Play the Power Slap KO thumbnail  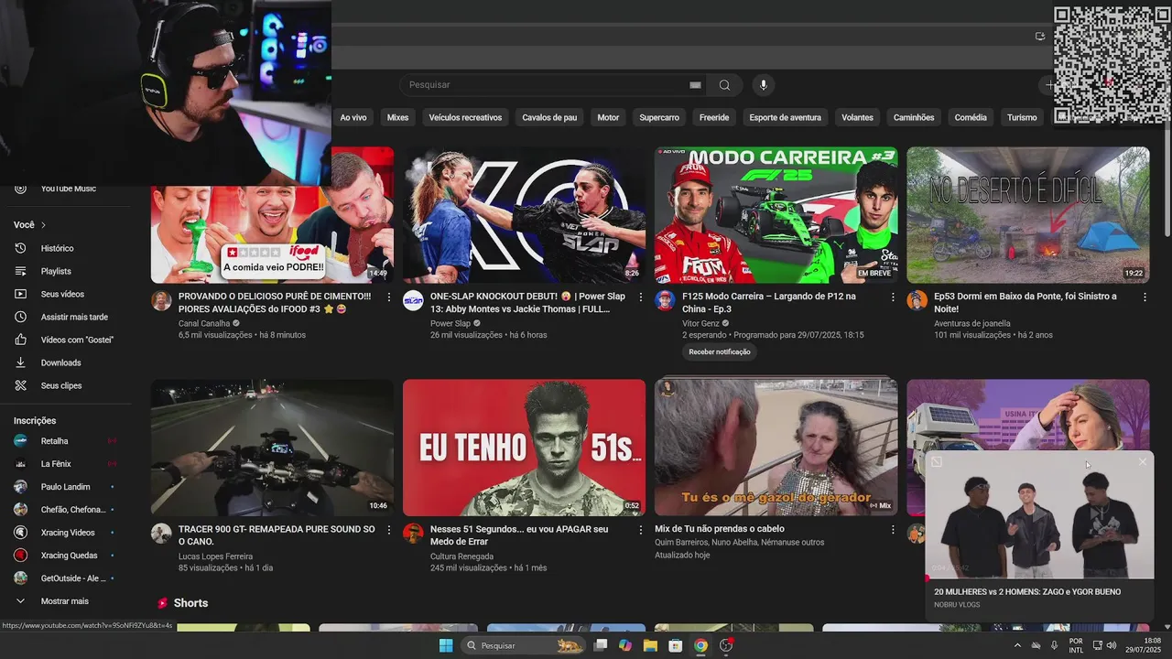[x=524, y=215]
